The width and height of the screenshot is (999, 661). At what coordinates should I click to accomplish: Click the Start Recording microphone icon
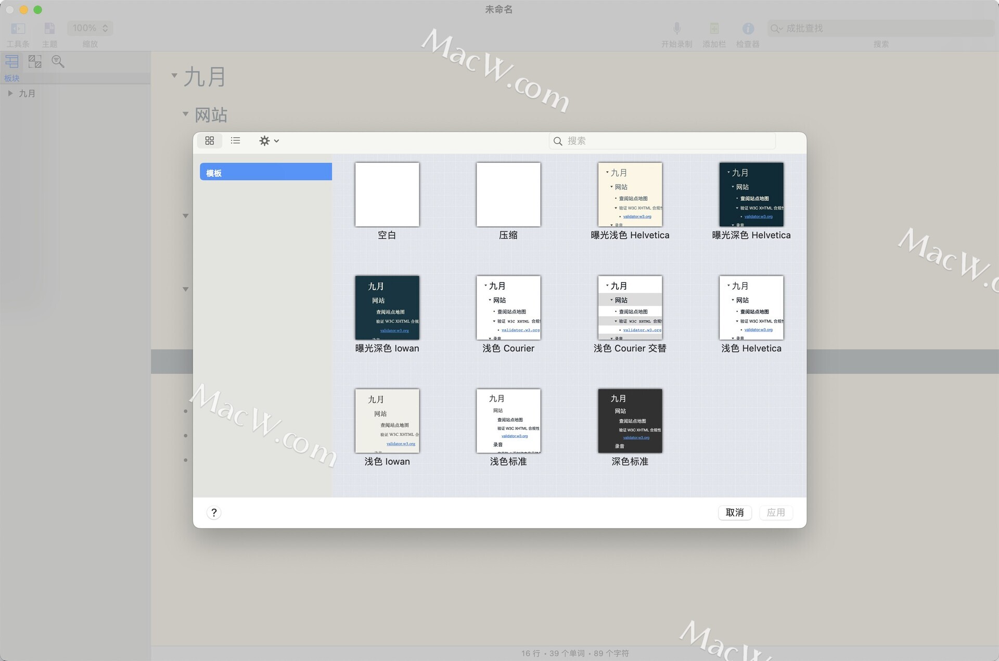tap(676, 29)
